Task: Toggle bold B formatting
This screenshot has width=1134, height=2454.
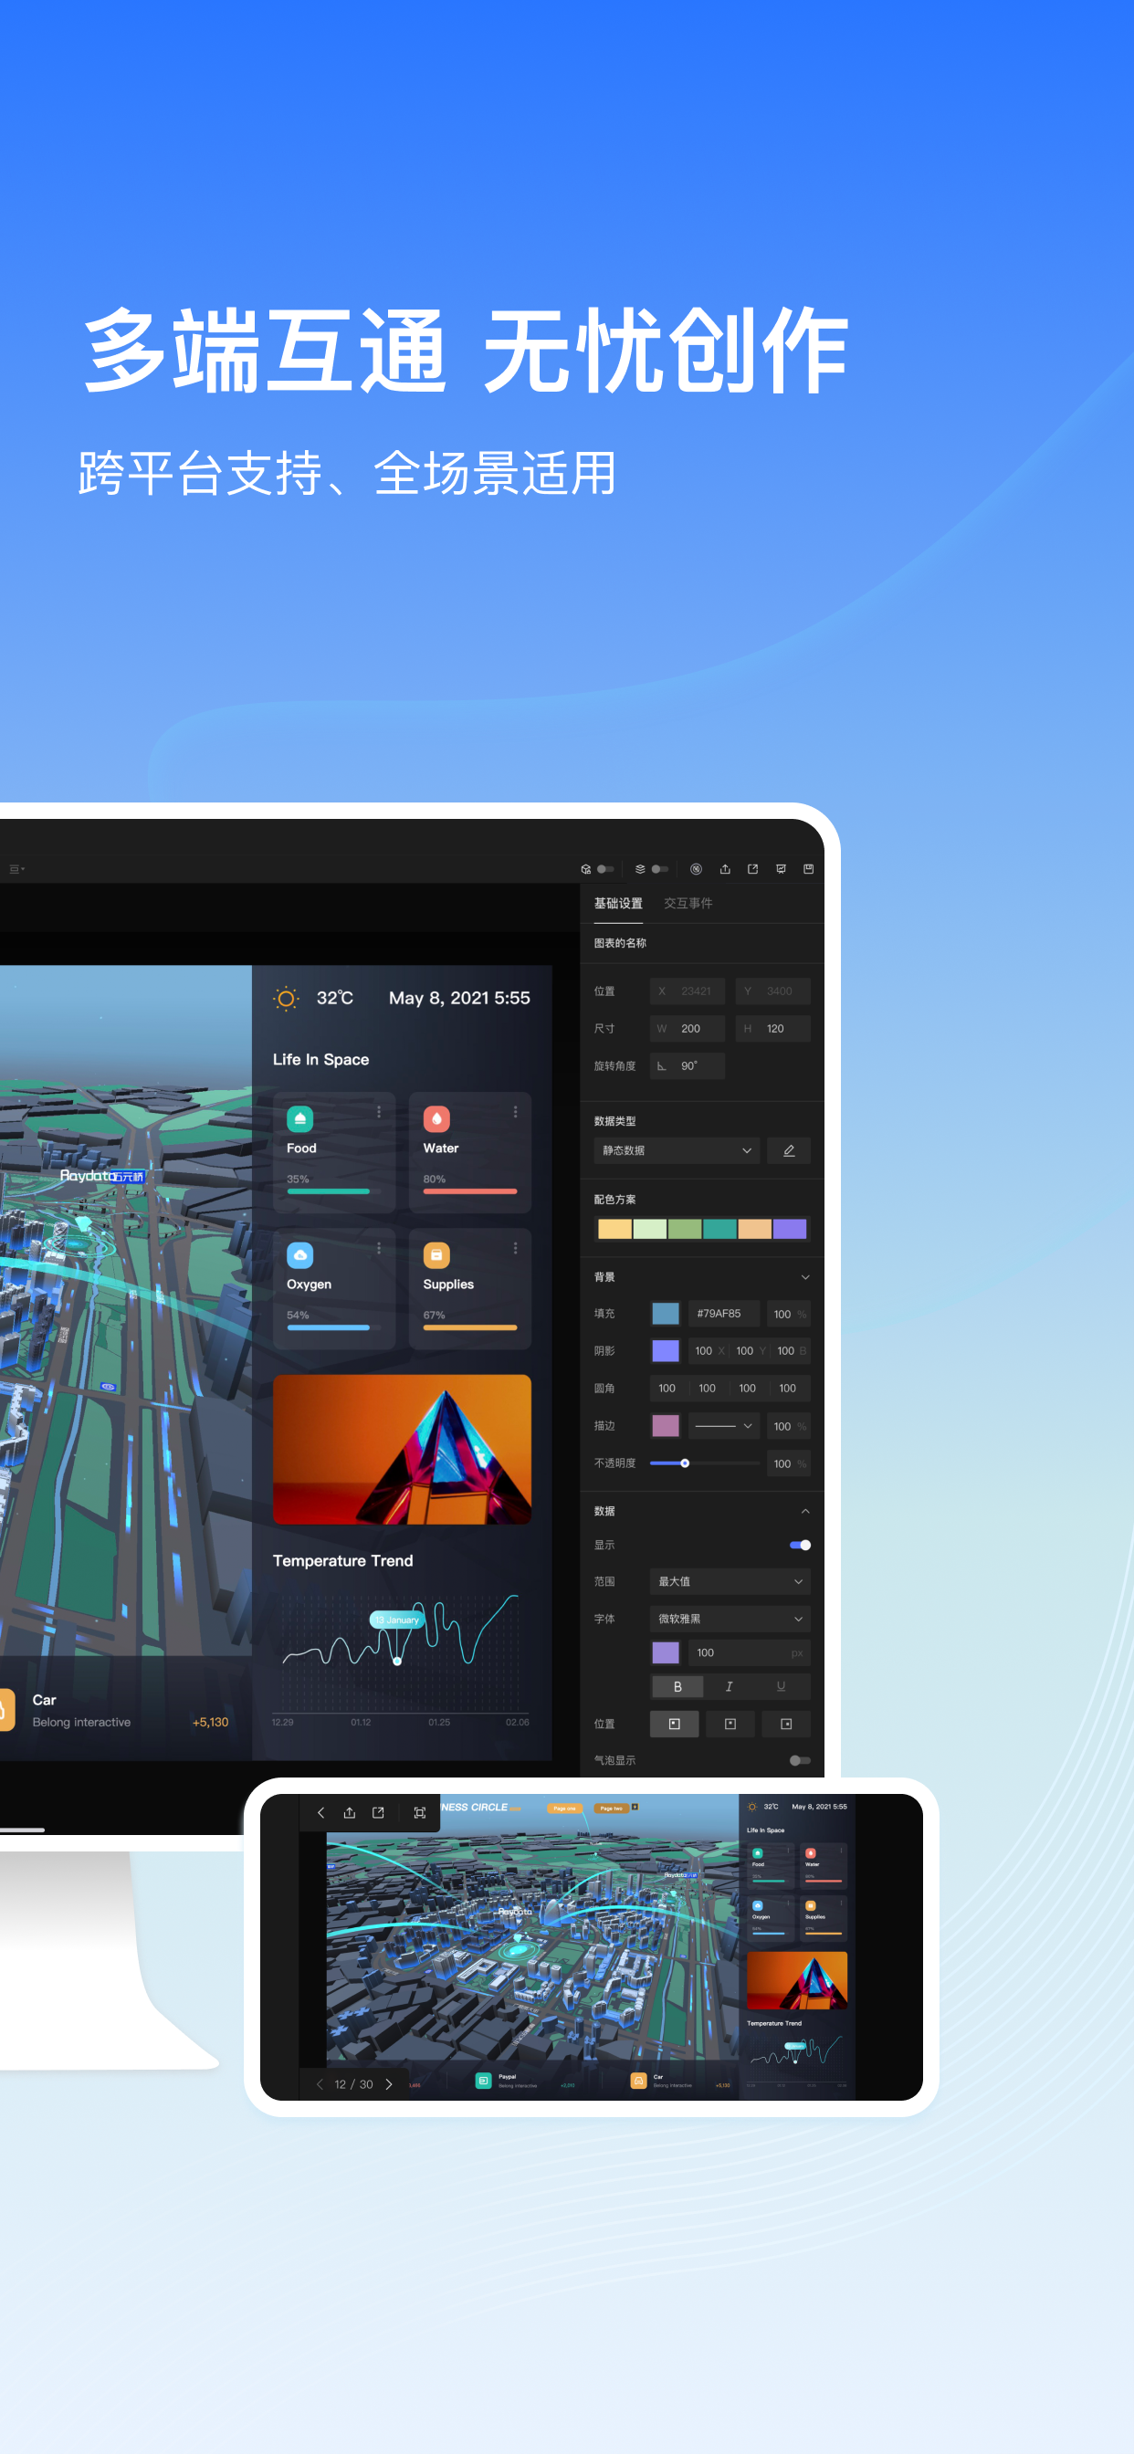Action: 677,1686
